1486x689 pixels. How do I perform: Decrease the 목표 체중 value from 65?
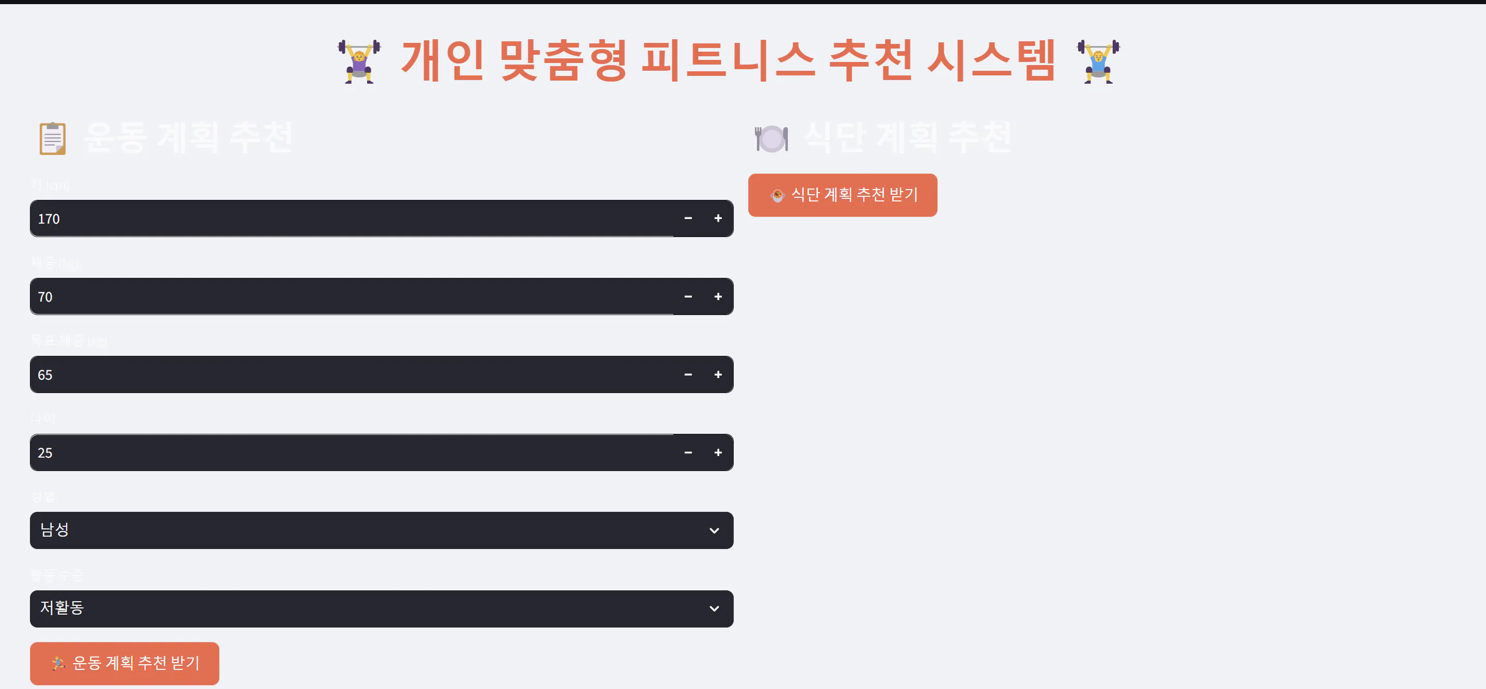tap(688, 374)
